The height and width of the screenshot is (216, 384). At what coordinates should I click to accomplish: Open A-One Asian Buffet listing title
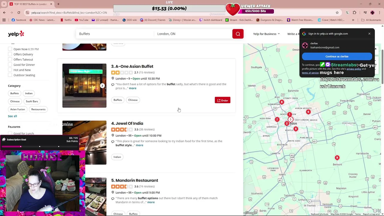[x=134, y=66]
